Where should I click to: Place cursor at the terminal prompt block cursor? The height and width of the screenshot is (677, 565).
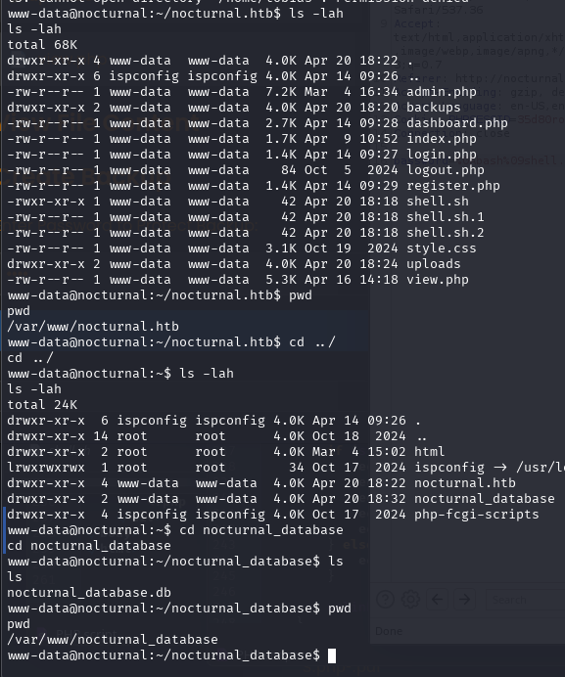click(332, 655)
